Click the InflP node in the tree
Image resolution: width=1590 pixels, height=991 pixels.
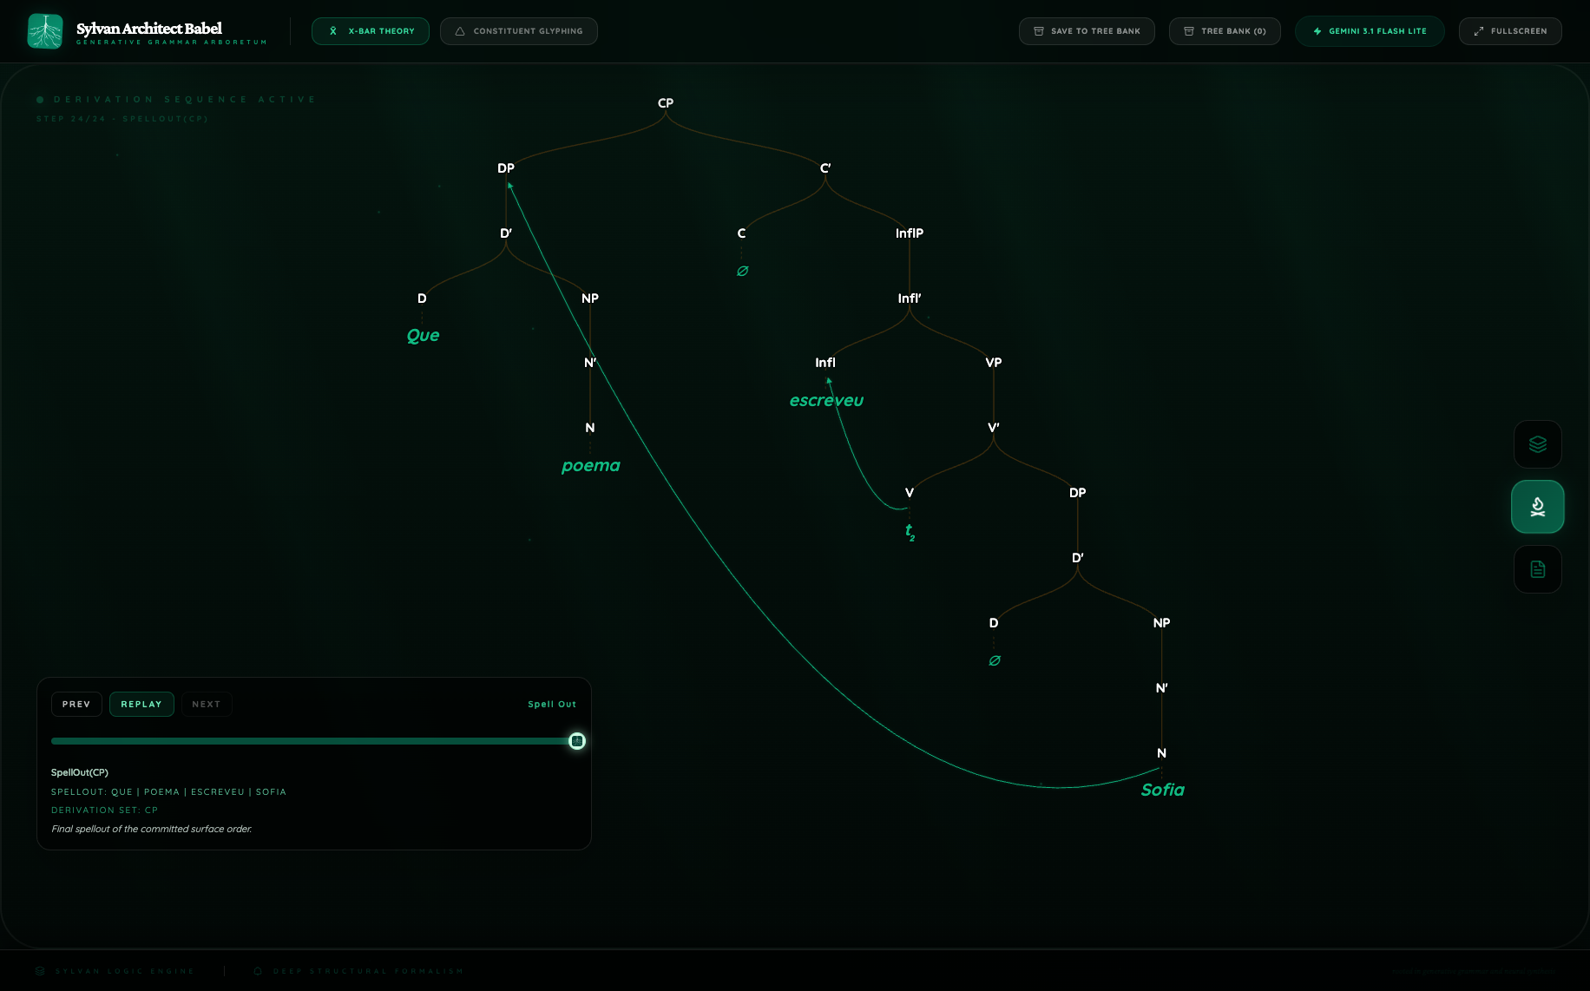coord(910,233)
